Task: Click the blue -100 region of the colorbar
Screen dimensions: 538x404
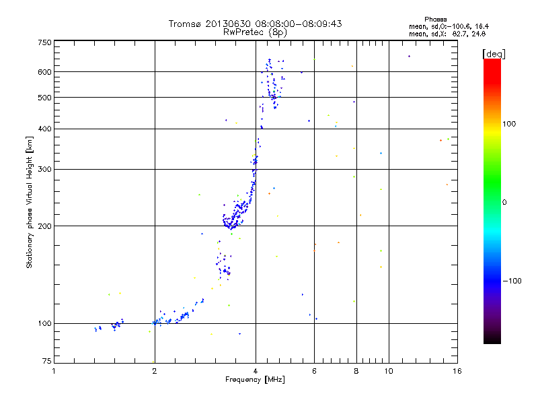Action: [x=492, y=281]
